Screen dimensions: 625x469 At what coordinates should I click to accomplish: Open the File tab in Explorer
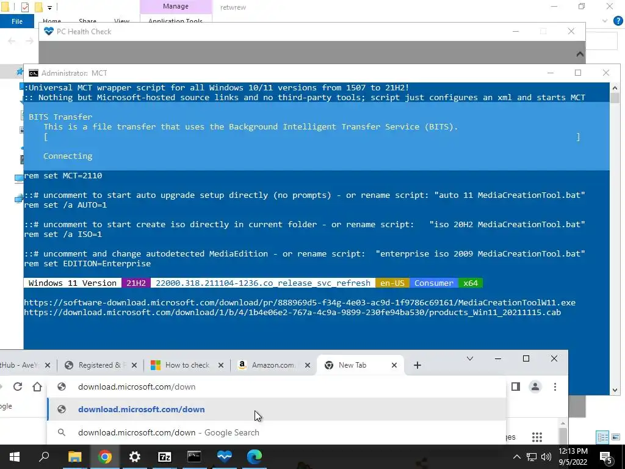coord(17,21)
